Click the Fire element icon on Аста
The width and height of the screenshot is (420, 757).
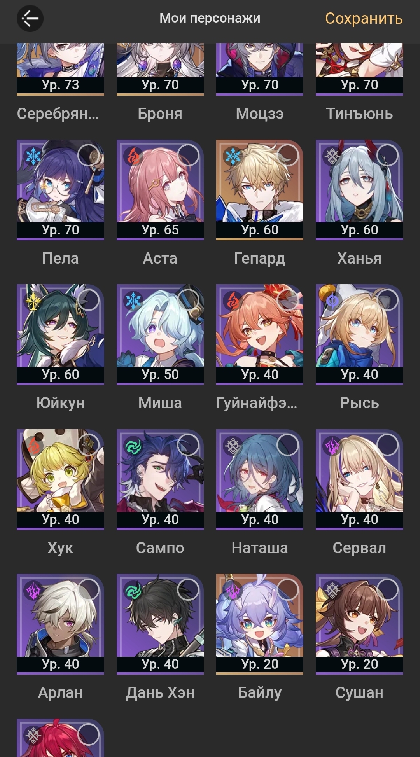click(x=133, y=156)
